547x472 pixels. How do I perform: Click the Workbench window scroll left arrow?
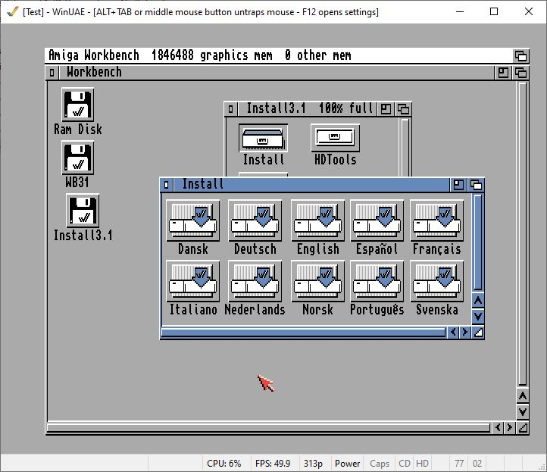pyautogui.click(x=498, y=427)
